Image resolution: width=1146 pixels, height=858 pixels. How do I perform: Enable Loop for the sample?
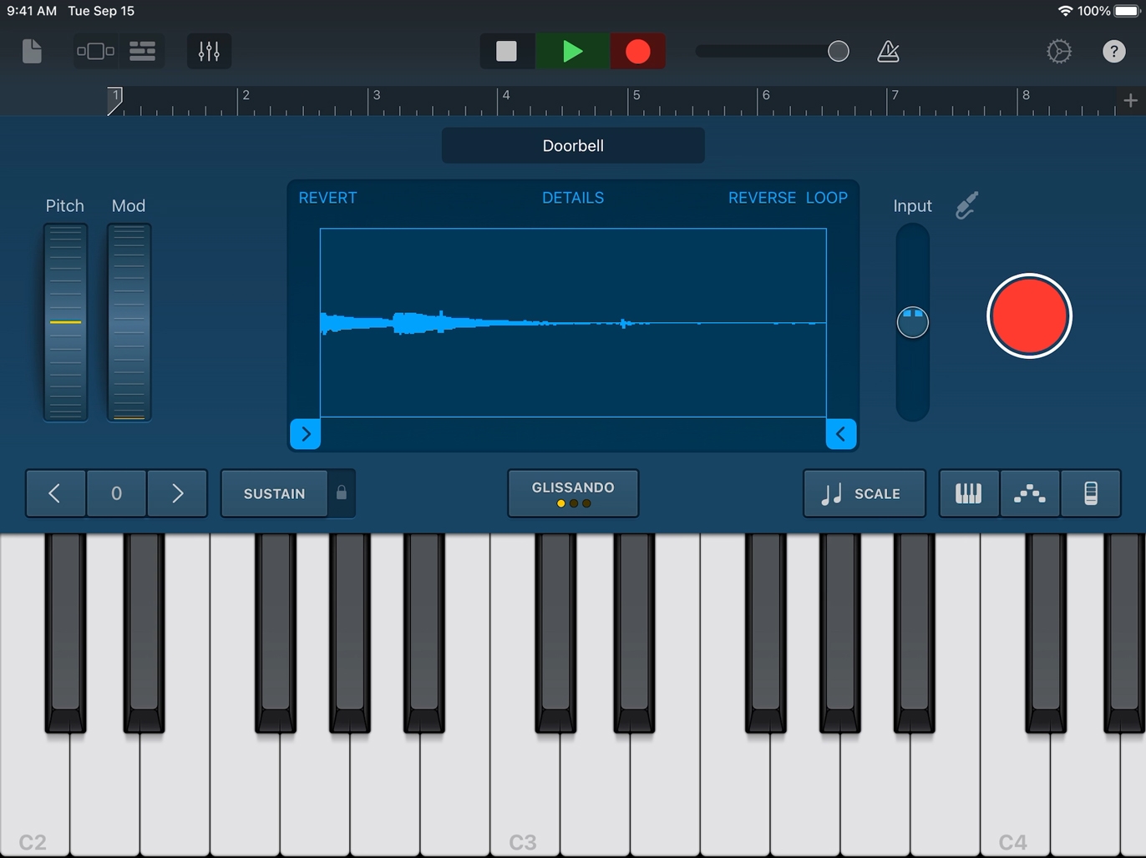coord(826,198)
